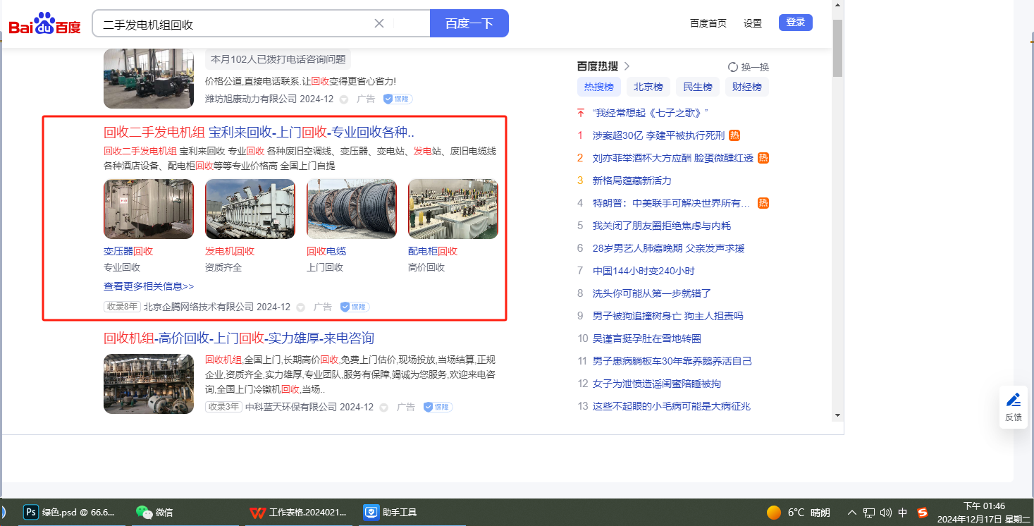Click the Sogou input method tray icon
Screen dimensions: 1034x526
[x=923, y=513]
